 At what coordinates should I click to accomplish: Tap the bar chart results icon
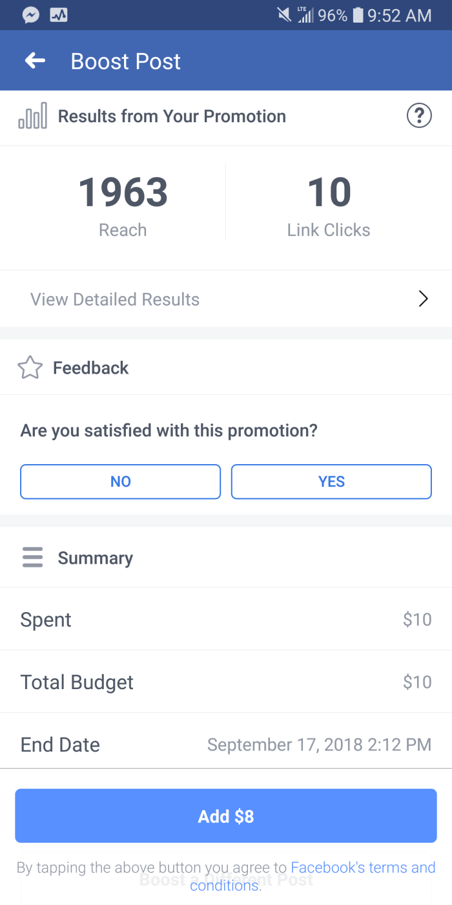pyautogui.click(x=32, y=116)
